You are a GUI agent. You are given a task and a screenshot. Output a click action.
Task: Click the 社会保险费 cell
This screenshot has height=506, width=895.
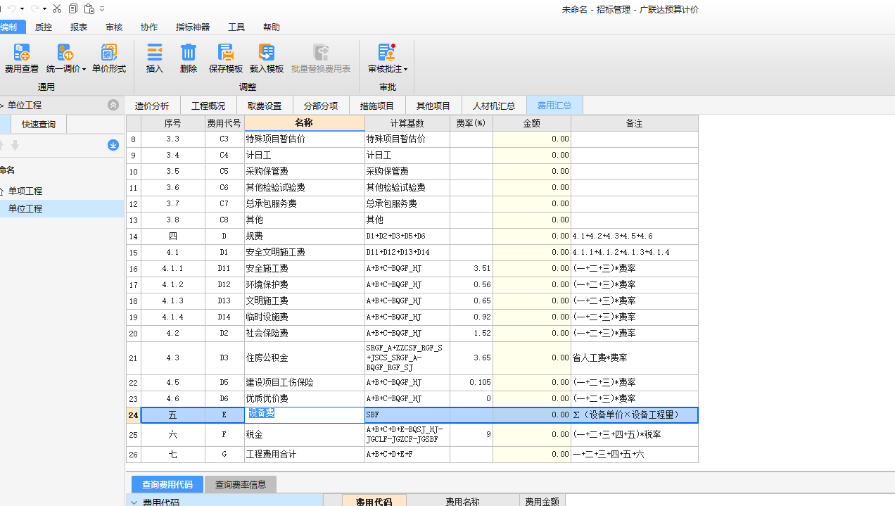click(x=304, y=333)
